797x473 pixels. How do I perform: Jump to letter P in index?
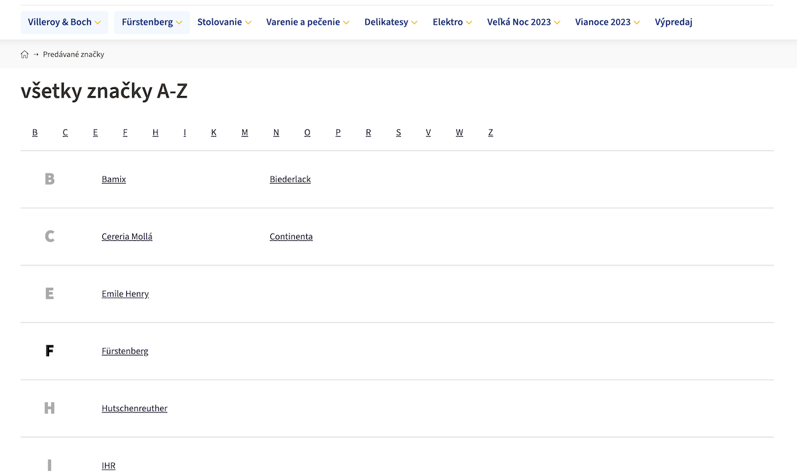pos(338,133)
